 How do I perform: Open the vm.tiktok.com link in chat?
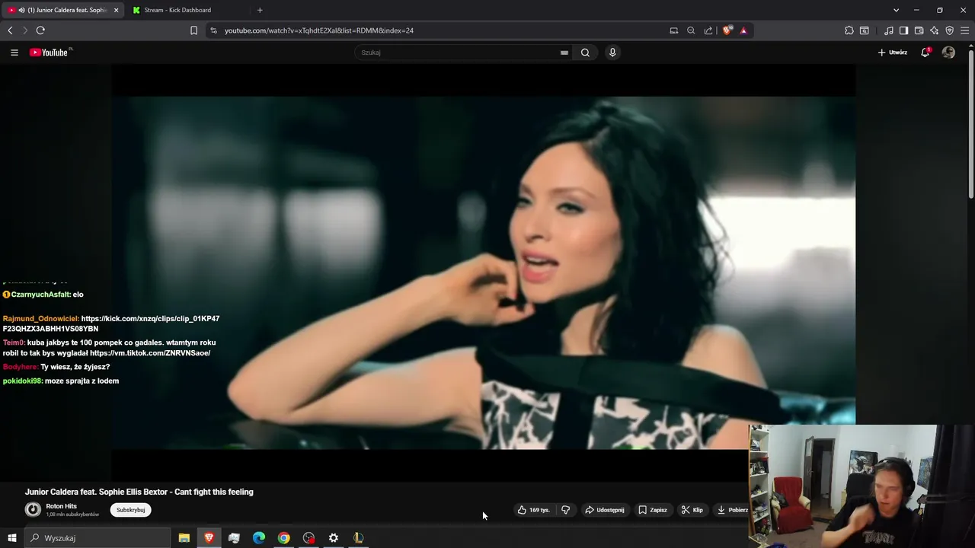(150, 353)
